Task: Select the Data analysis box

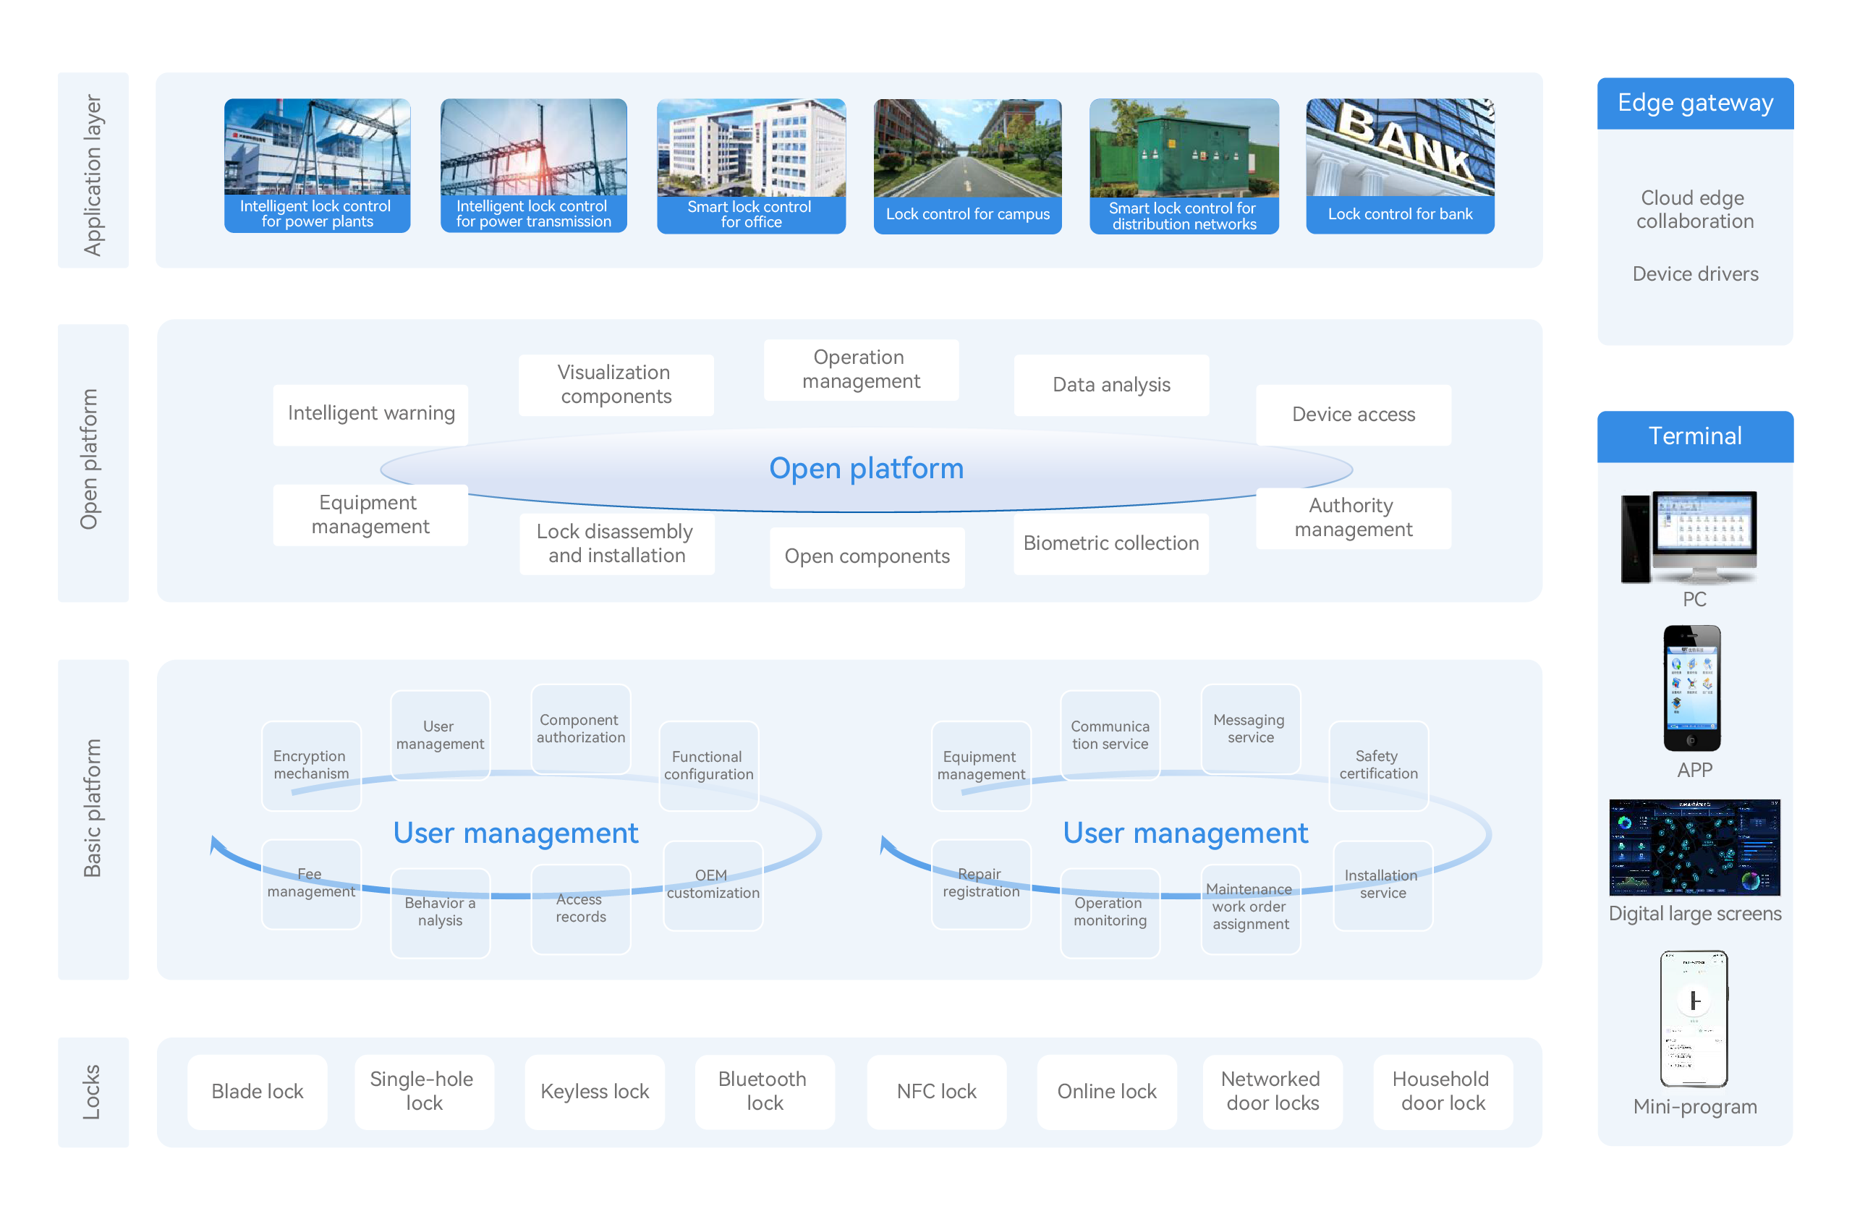Action: [x=1110, y=385]
